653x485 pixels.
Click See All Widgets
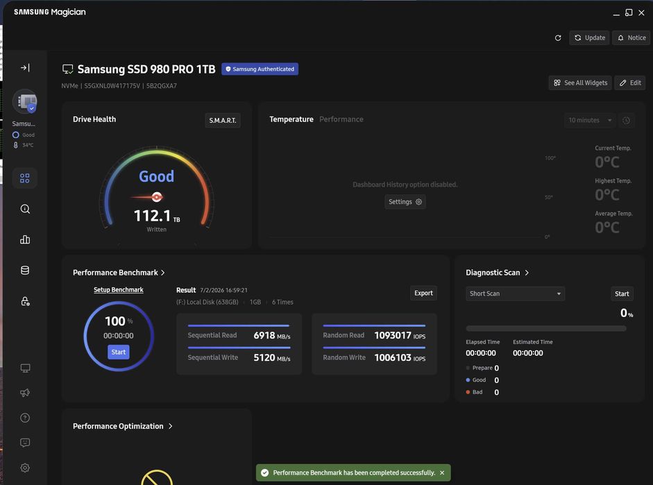tap(580, 83)
